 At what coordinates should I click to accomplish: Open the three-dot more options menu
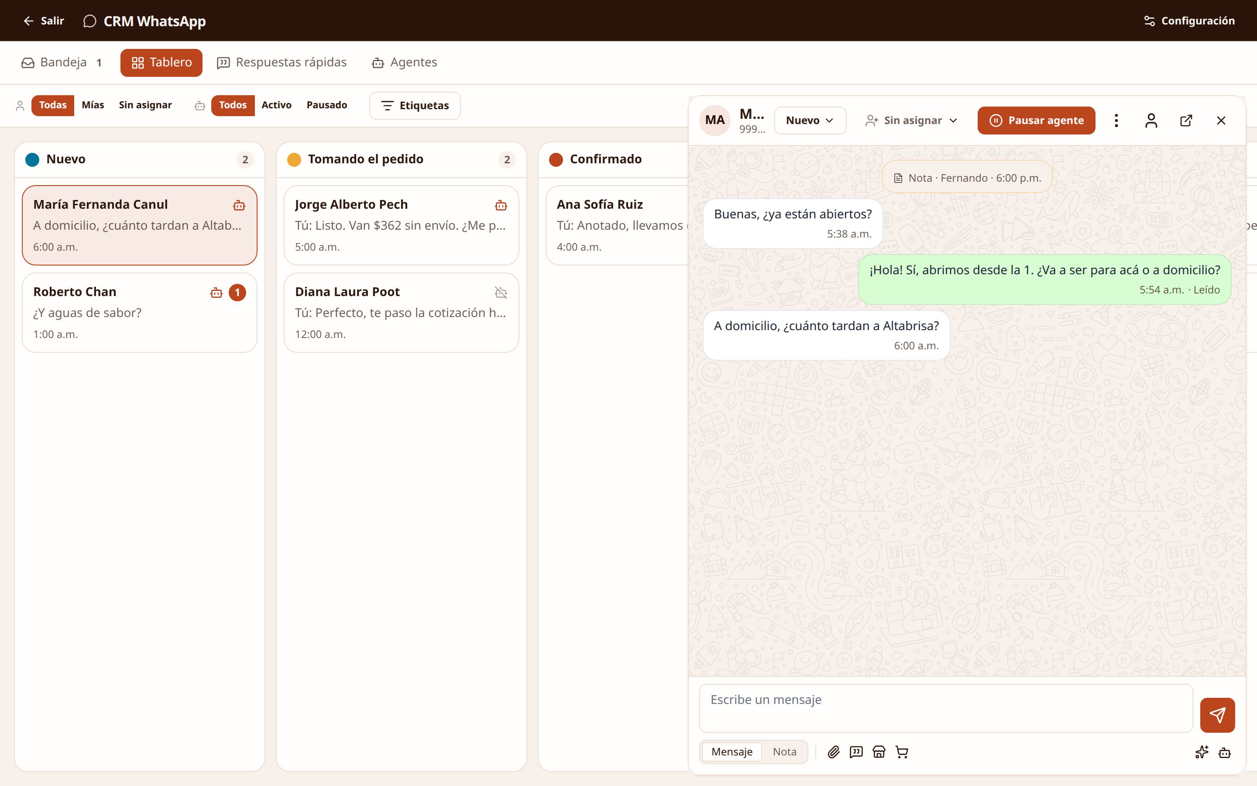1116,121
